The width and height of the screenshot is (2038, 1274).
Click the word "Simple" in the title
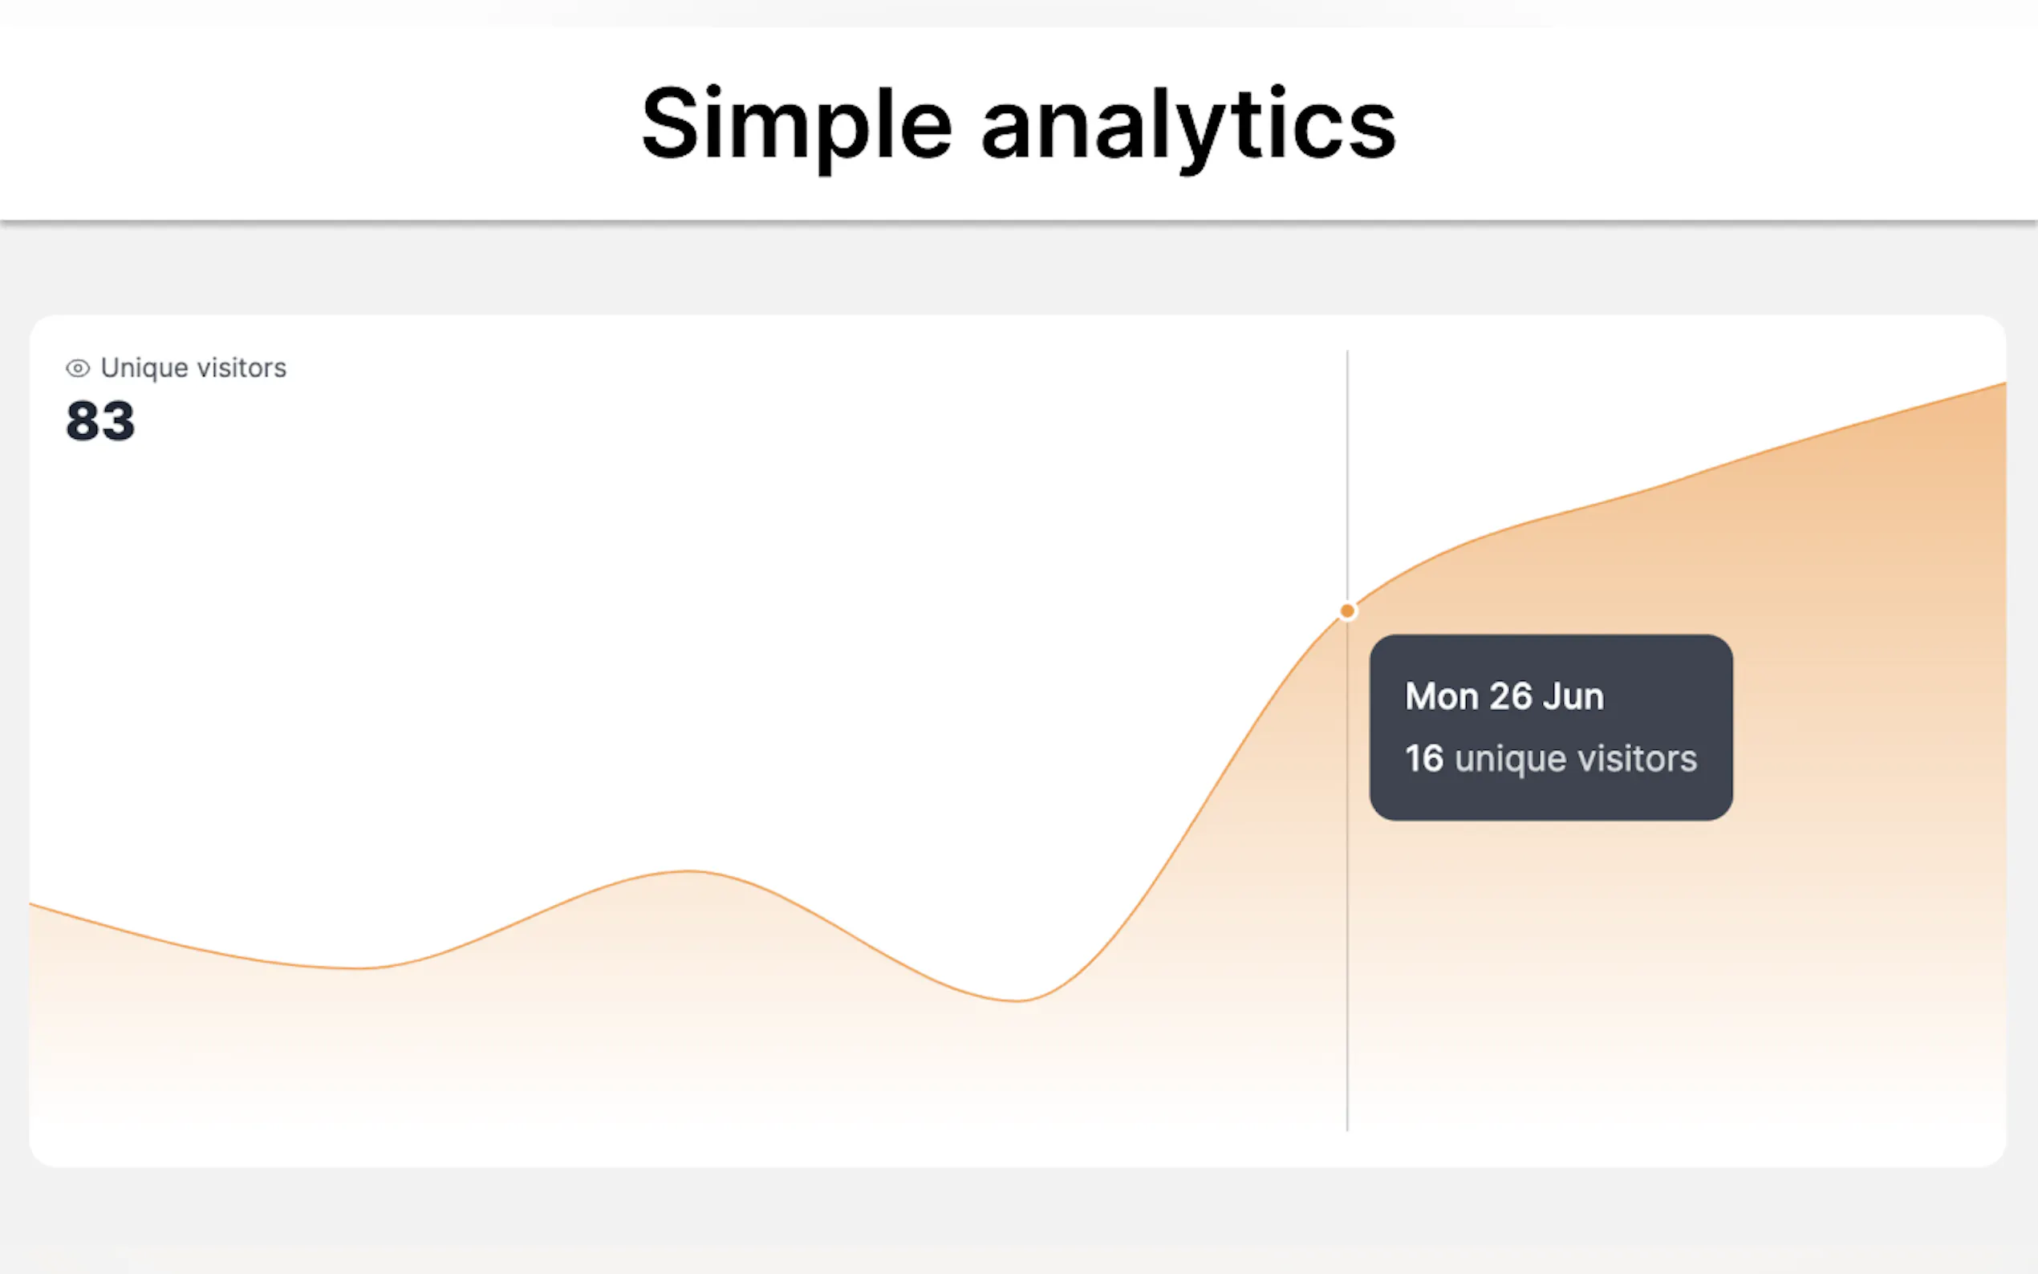(796, 124)
